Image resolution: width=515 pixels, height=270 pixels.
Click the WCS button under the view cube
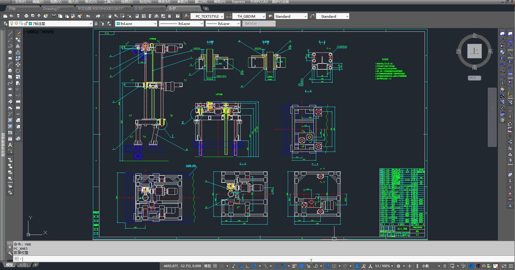(474, 78)
